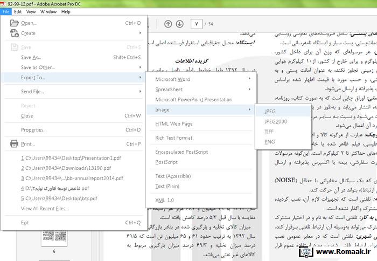Expand the Send File submenu arrow
377x261 pixels.
point(140,91)
